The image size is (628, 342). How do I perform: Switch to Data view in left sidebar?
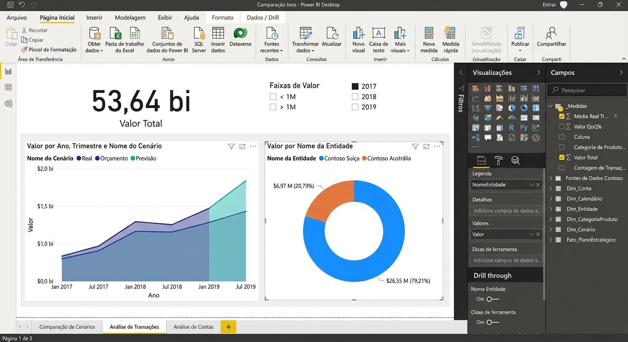pyautogui.click(x=8, y=87)
